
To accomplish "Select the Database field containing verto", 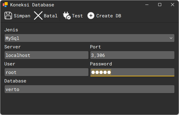I will (89, 89).
